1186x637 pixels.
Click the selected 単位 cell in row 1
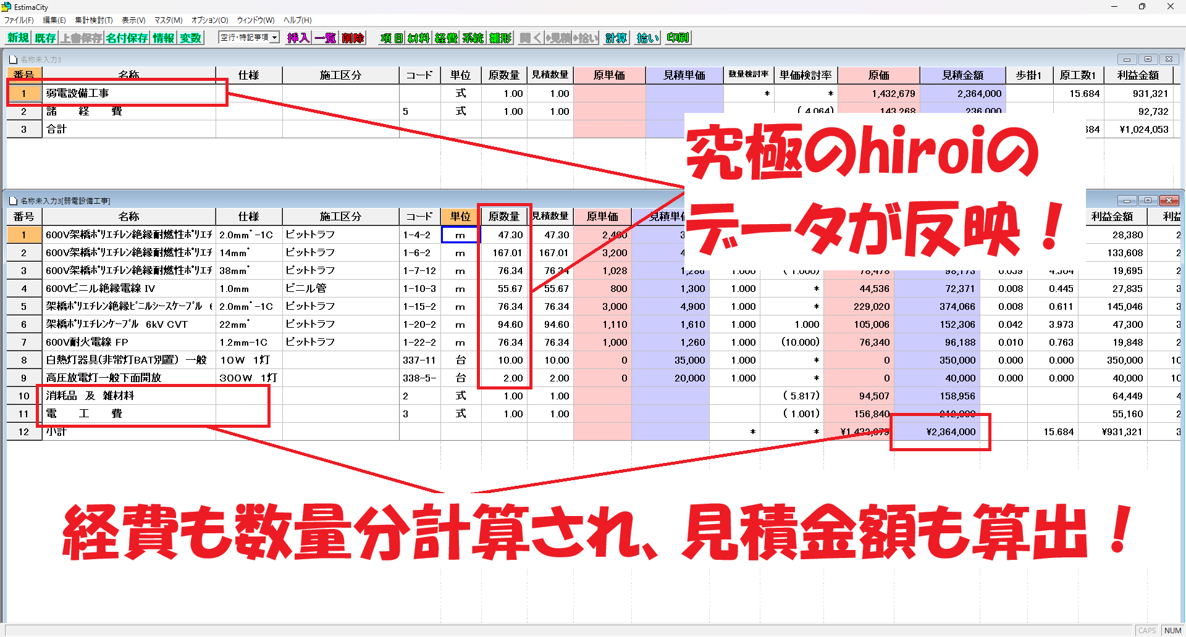click(460, 235)
